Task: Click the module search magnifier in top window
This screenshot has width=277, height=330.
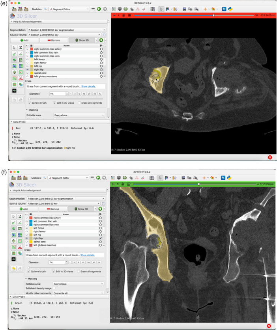Action: point(45,9)
